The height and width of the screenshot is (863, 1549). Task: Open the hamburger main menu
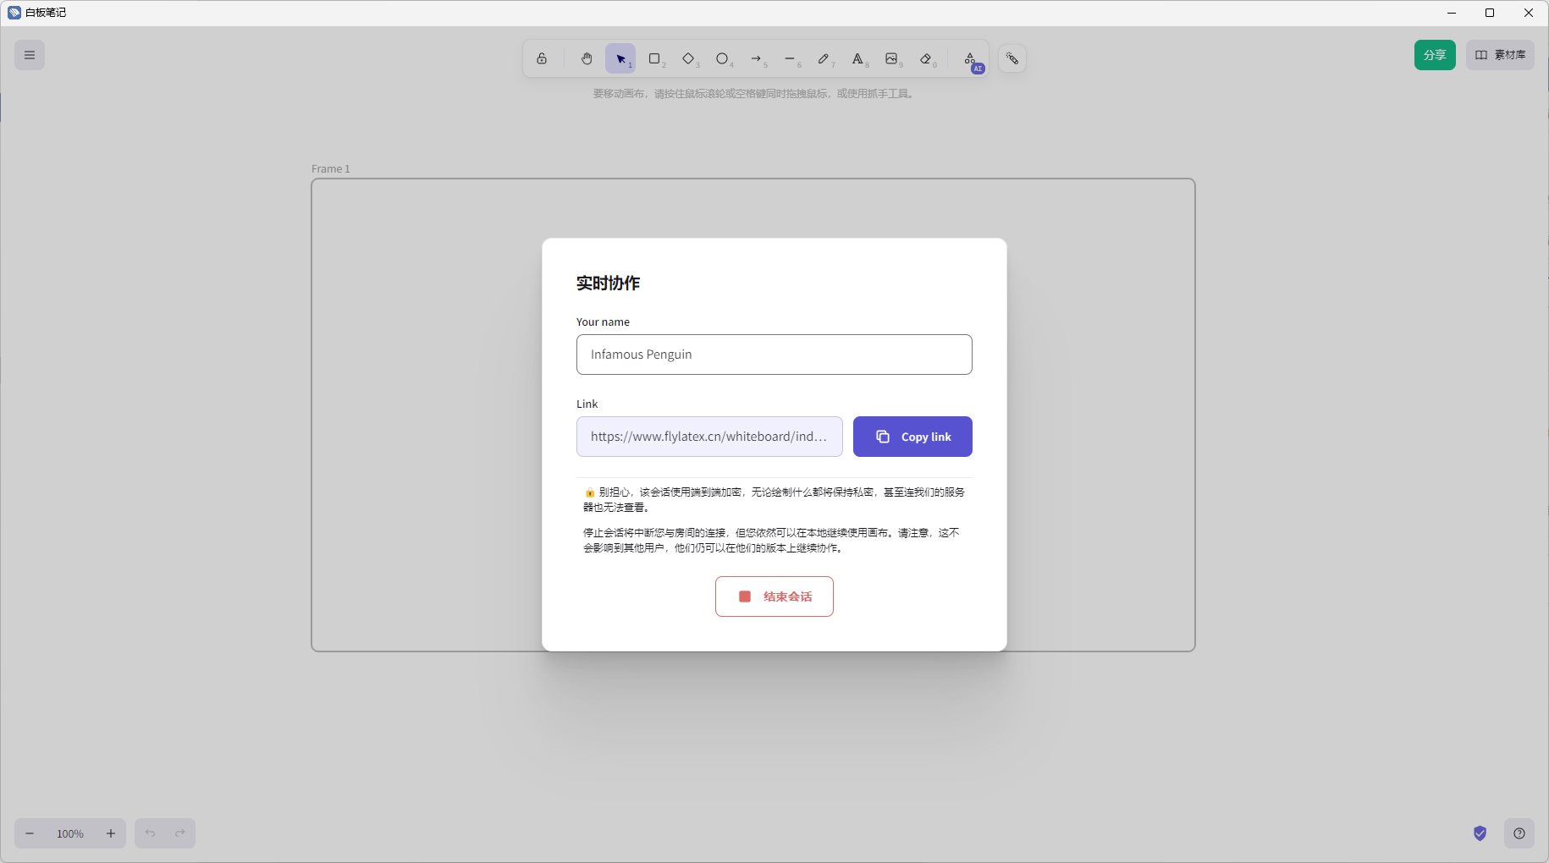[x=30, y=55]
